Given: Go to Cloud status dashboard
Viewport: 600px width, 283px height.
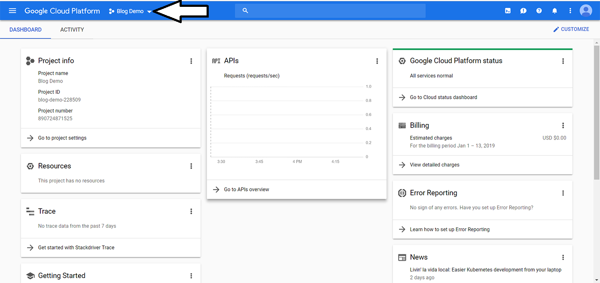Looking at the screenshot, I should coord(443,97).
